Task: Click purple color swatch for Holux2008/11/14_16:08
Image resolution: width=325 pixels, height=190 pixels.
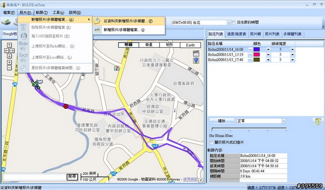Action: click(256, 50)
